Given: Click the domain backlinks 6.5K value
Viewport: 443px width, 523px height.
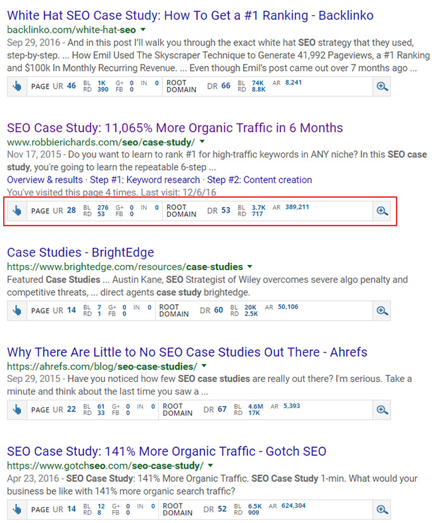Looking at the screenshot, I should (254, 506).
